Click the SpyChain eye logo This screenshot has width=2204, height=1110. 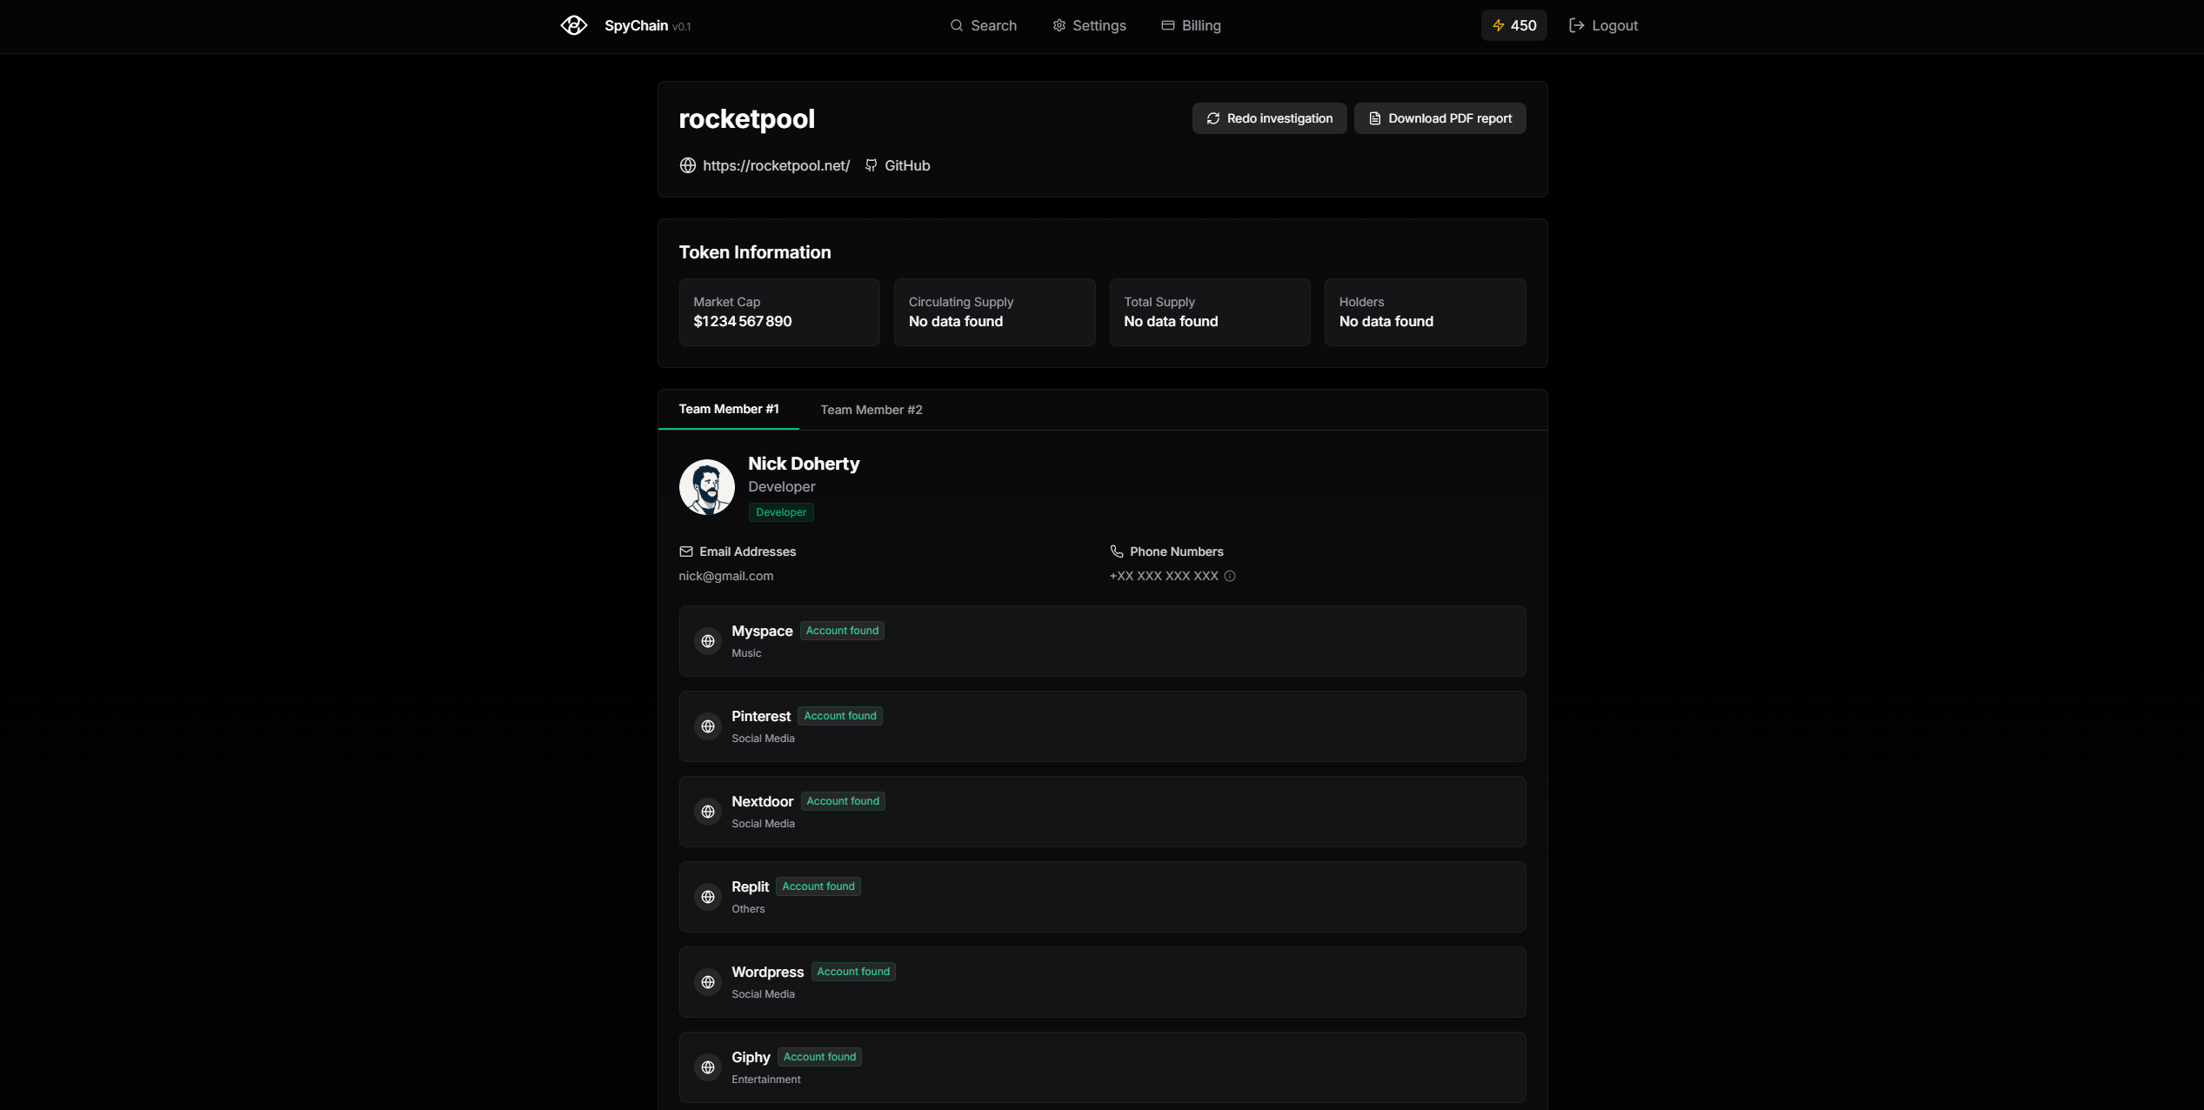point(573,25)
